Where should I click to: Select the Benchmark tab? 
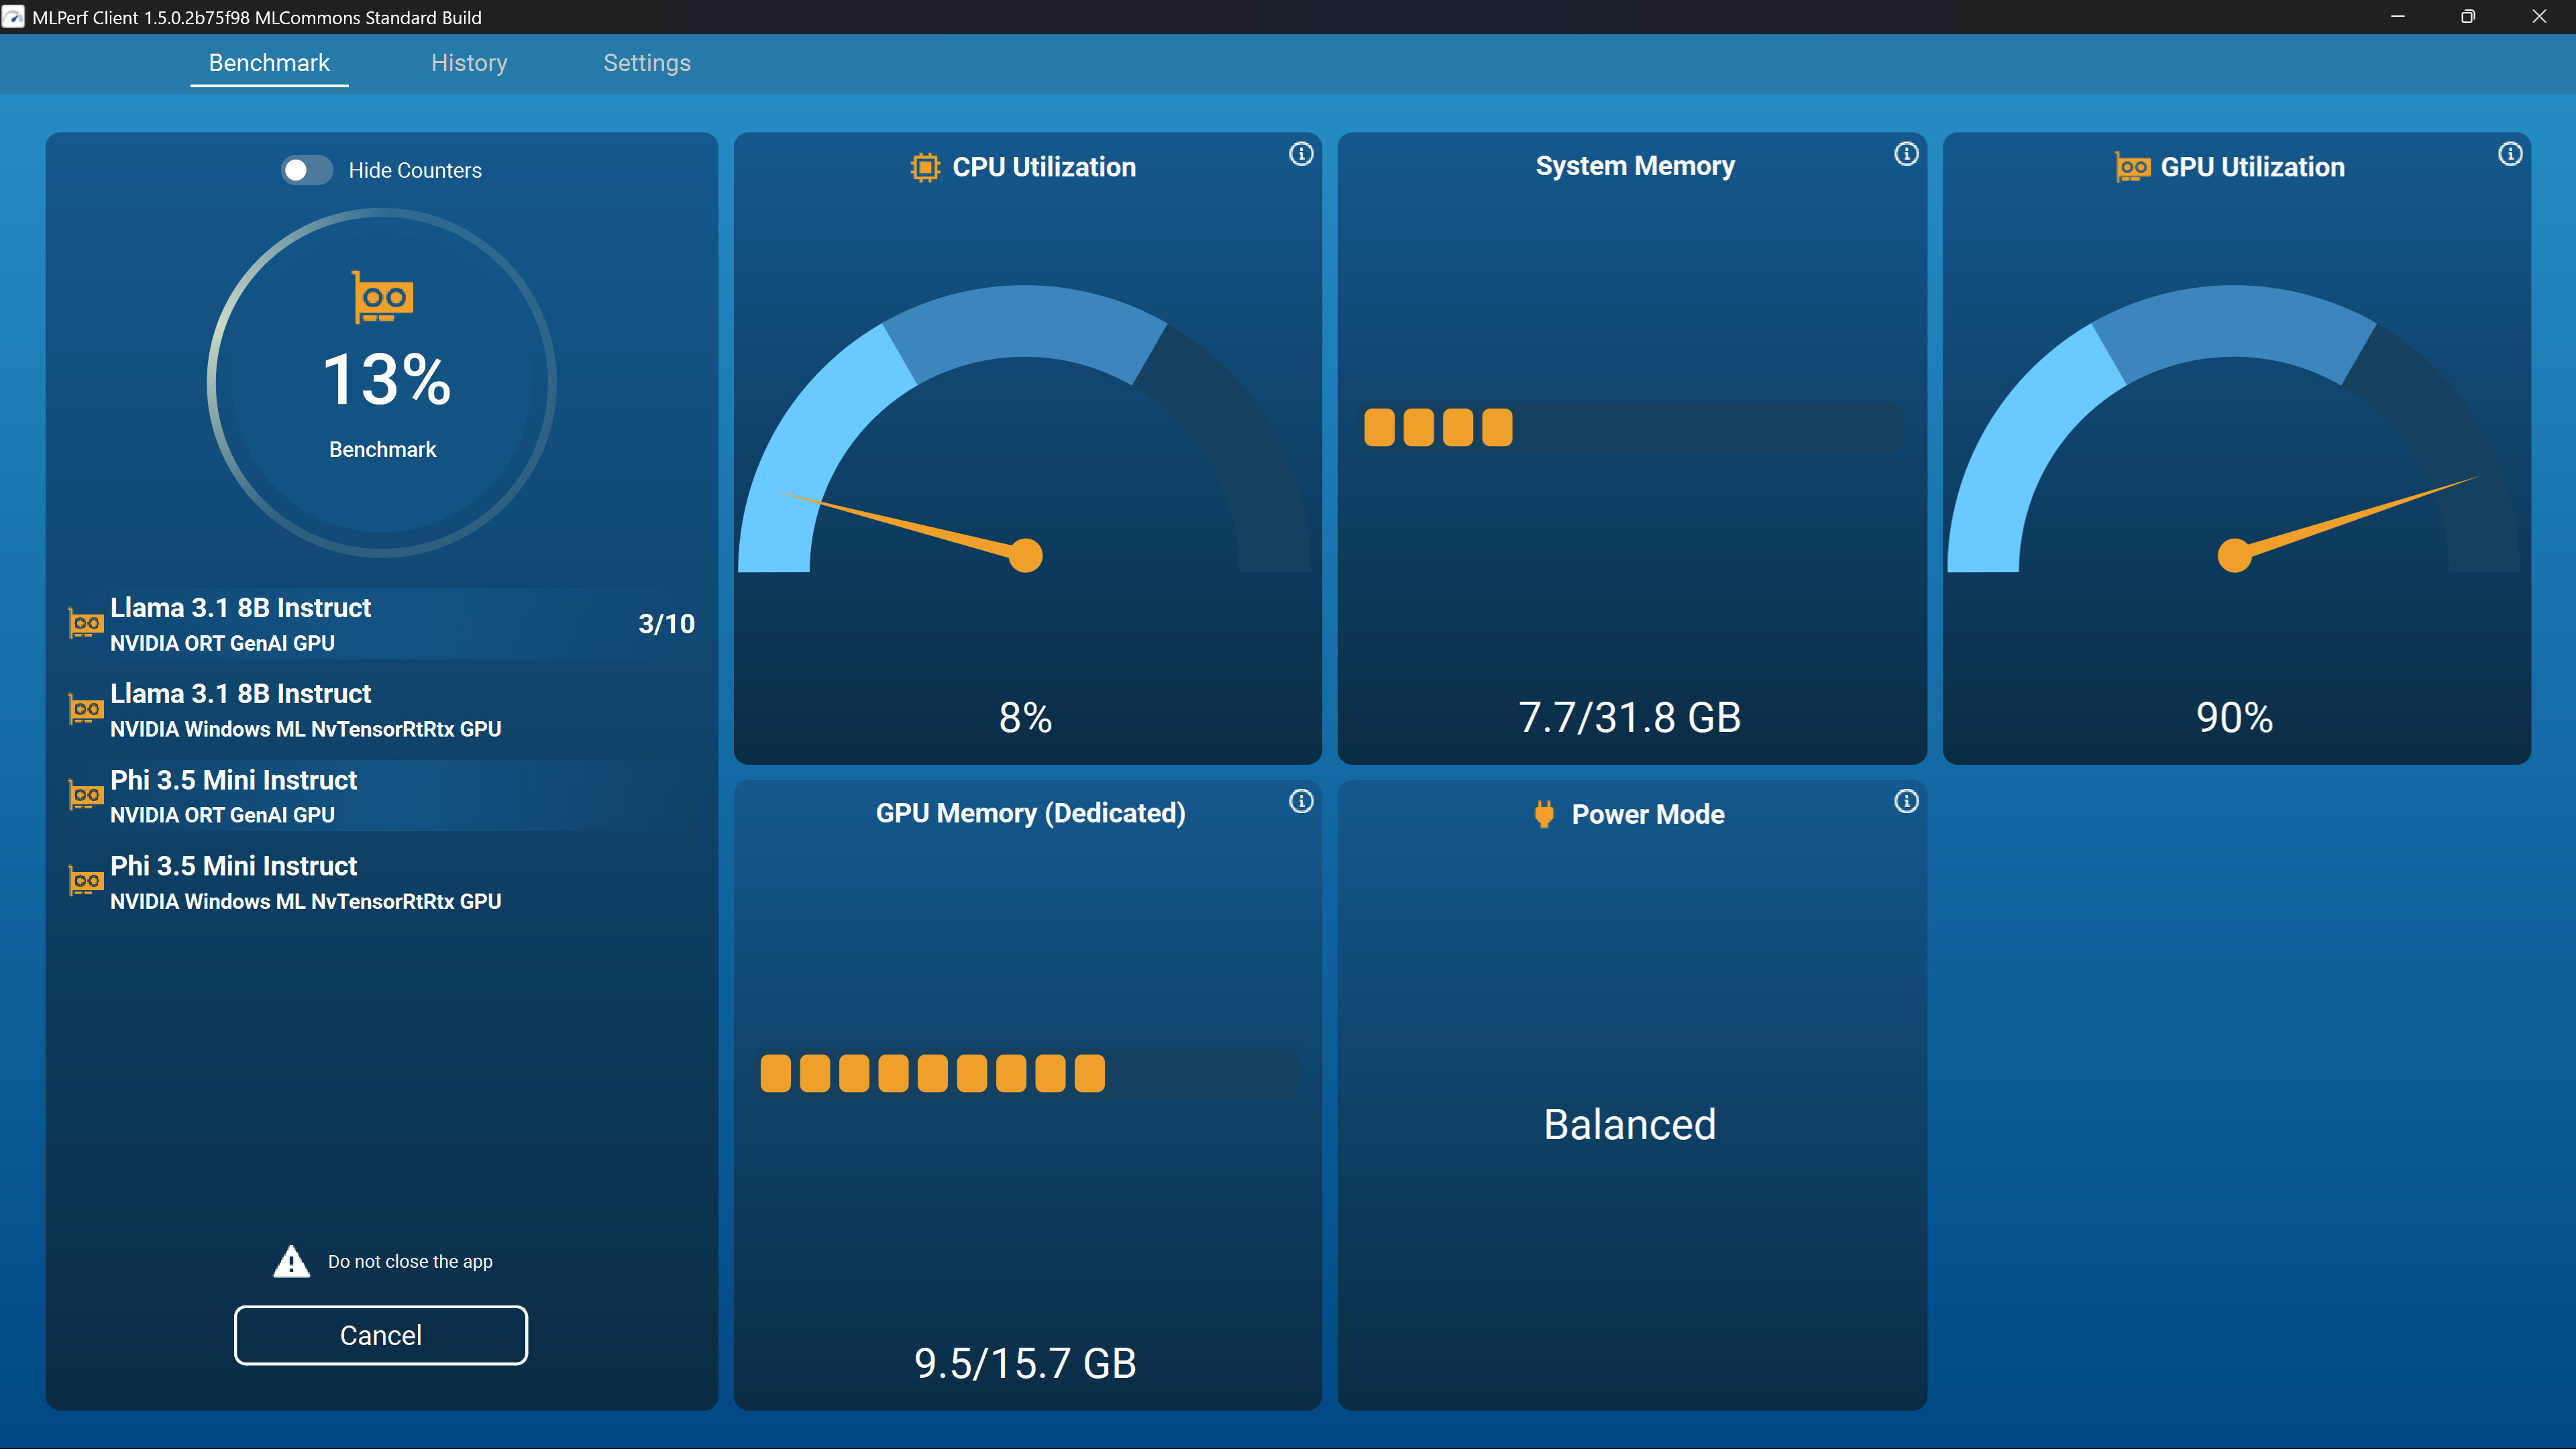(x=269, y=63)
